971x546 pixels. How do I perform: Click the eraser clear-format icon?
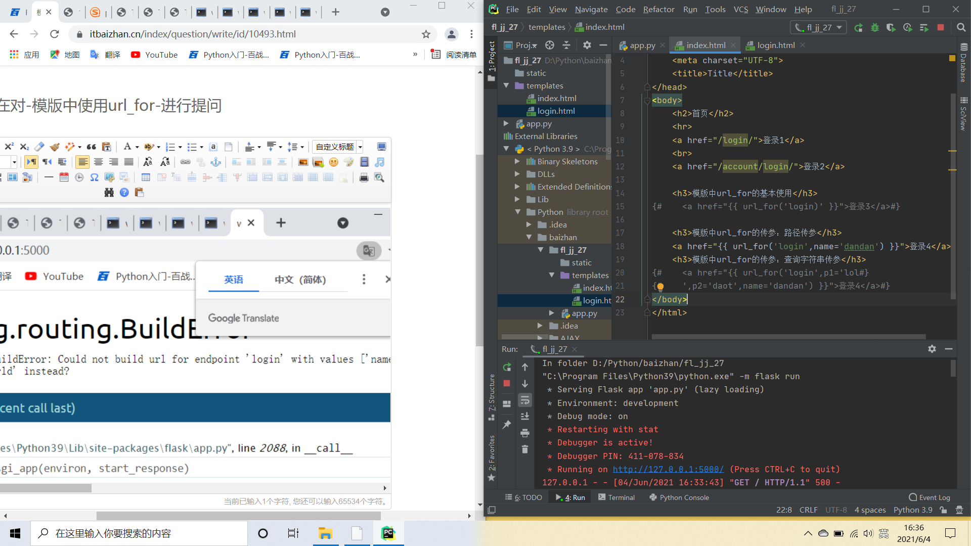point(39,147)
